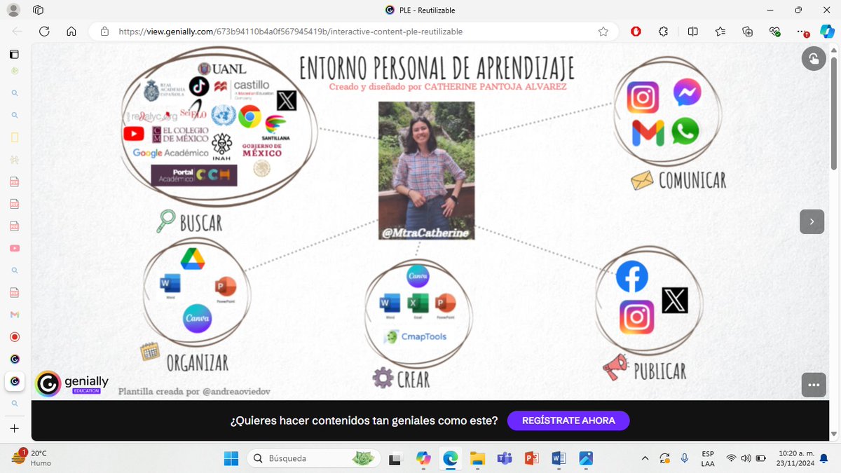Click the gear icon next to CREAR
The width and height of the screenshot is (841, 473).
[x=383, y=378]
